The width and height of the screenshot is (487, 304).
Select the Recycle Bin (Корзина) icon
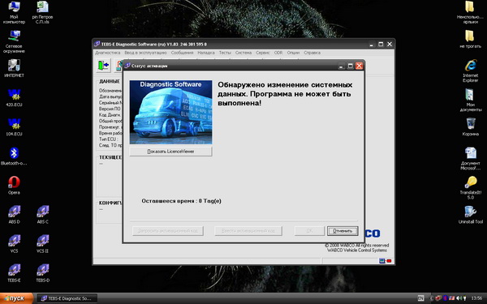click(470, 126)
